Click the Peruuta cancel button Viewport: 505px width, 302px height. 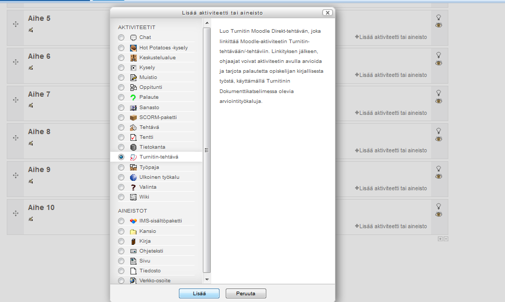245,294
